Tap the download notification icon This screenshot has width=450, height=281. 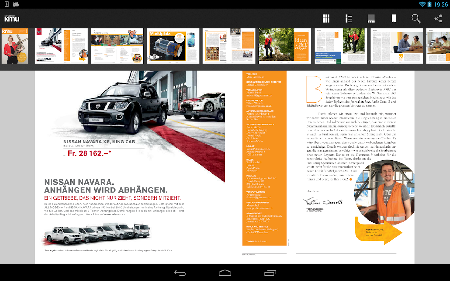click(x=6, y=4)
